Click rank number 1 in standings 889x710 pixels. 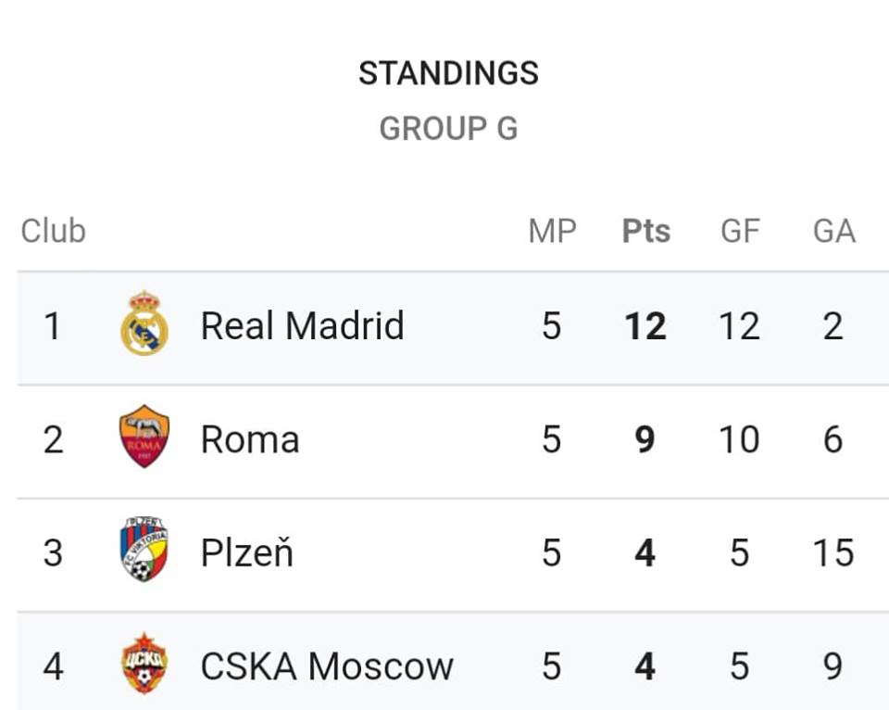[x=53, y=326]
